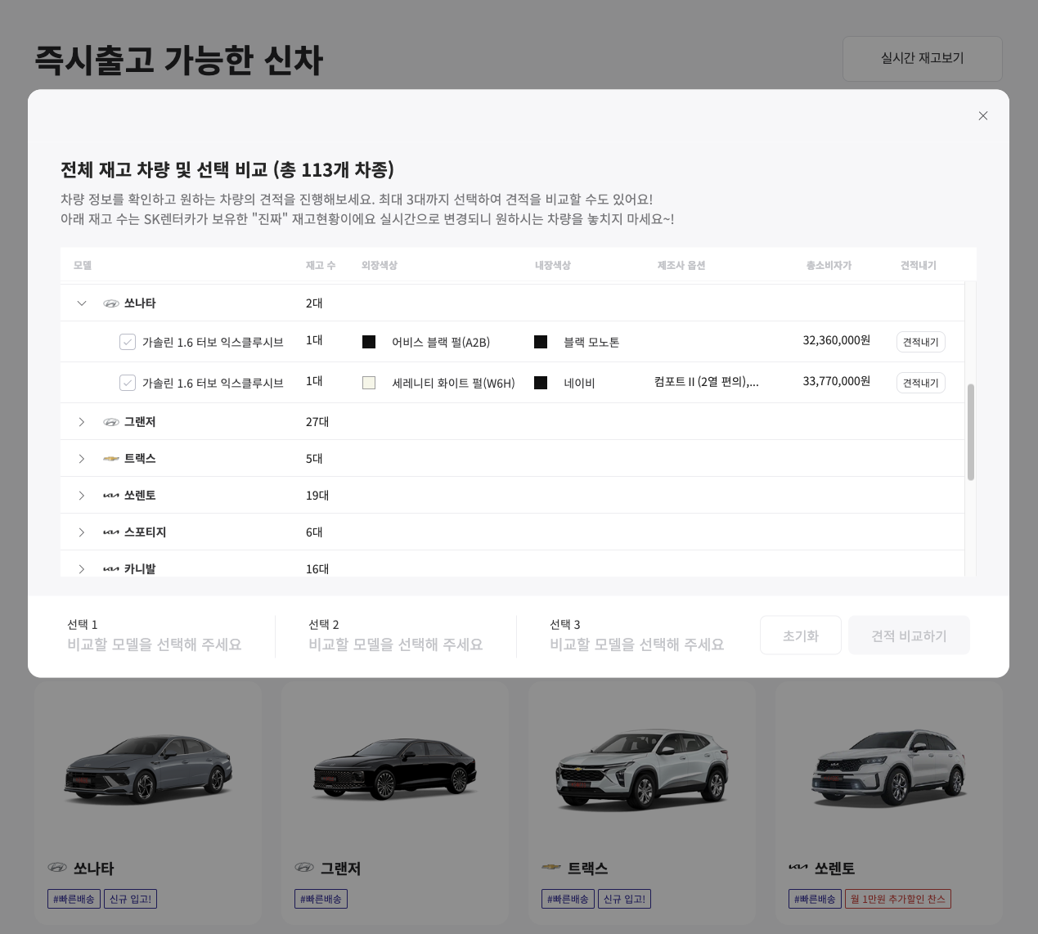Click #빠른배송 tag on the 쏘렌토 card

coord(815,899)
